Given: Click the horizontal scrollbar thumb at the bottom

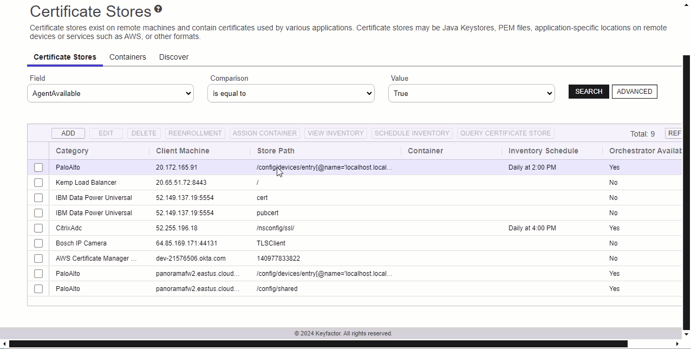Looking at the screenshot, I should coord(318,344).
